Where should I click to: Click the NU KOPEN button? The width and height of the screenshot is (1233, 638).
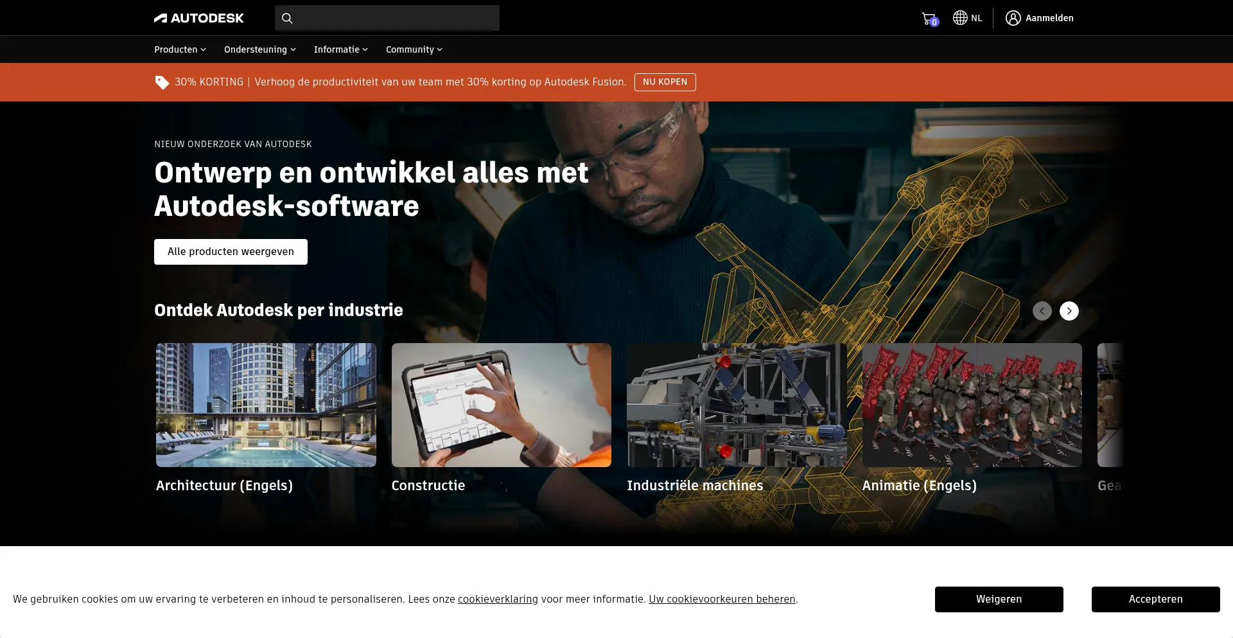coord(665,82)
